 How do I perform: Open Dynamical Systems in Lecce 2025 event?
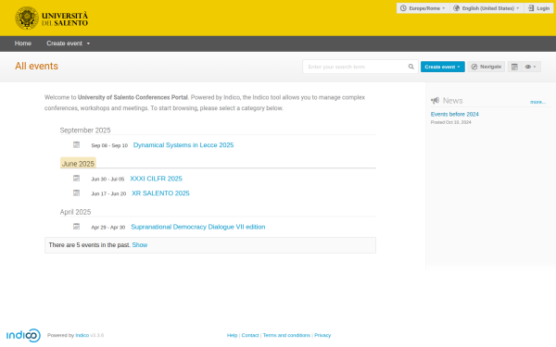coord(183,145)
